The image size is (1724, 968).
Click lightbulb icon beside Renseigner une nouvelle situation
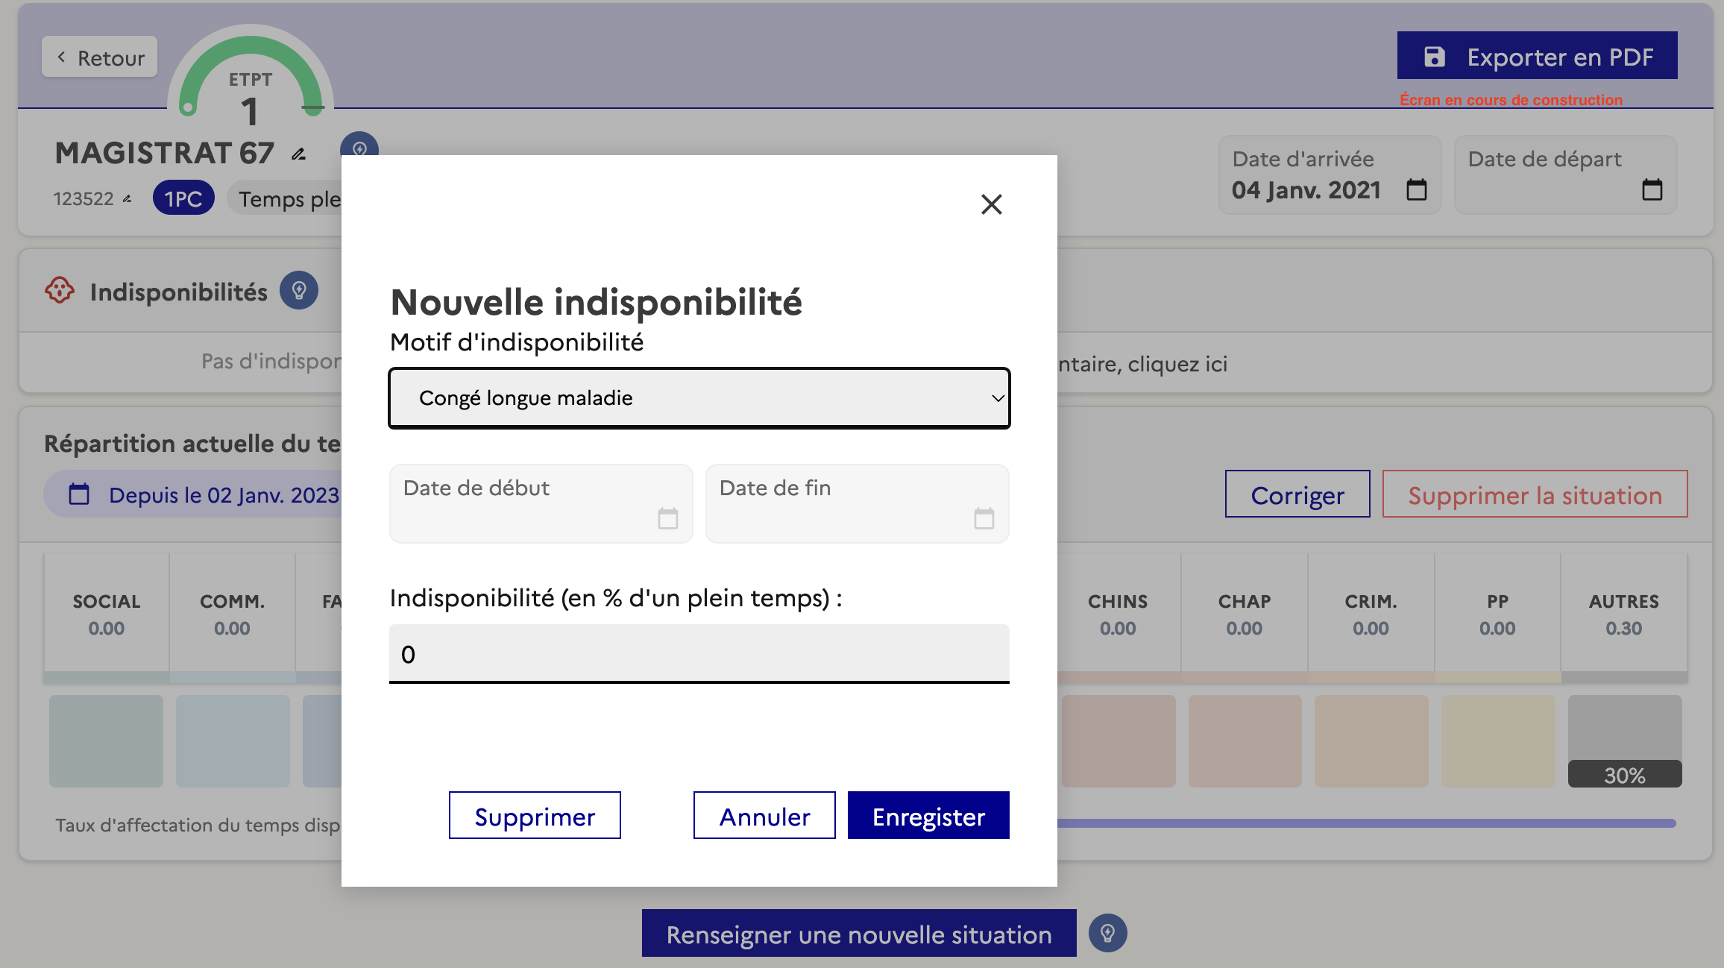(x=1107, y=934)
